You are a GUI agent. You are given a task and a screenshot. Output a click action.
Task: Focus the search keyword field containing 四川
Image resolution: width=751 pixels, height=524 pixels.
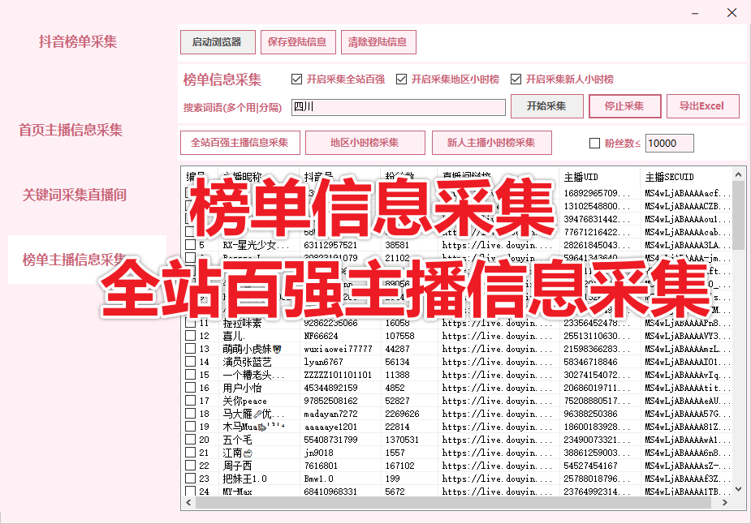(x=398, y=107)
